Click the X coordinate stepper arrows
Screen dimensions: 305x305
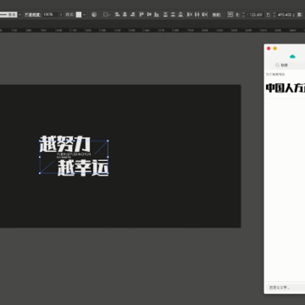[244, 14]
